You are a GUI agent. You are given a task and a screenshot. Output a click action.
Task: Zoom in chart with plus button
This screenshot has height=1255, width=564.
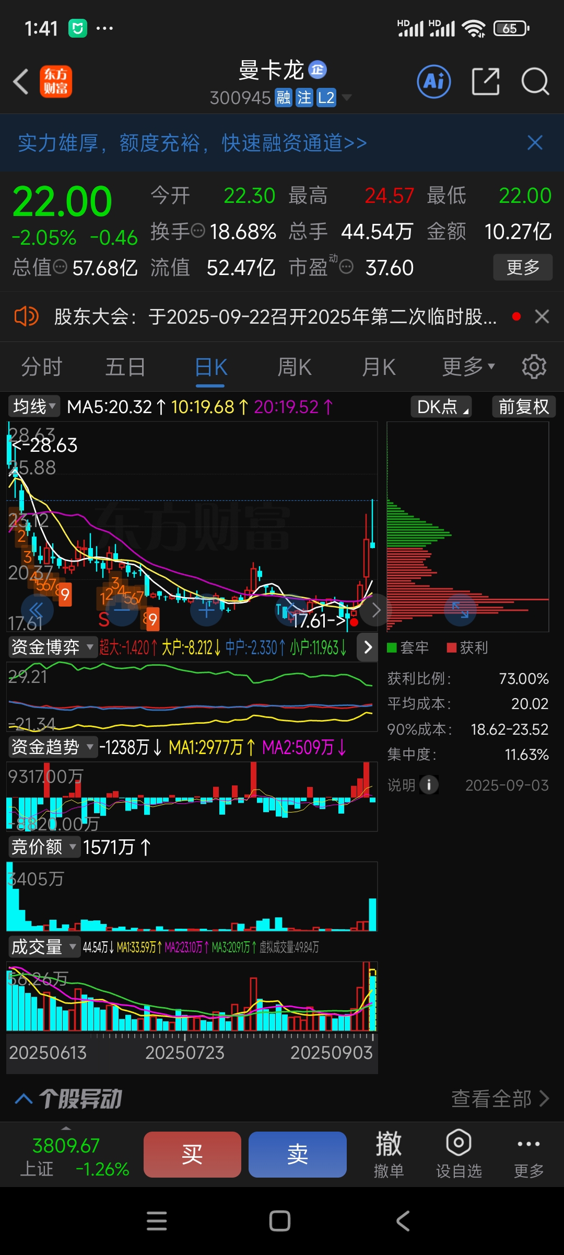(x=207, y=610)
